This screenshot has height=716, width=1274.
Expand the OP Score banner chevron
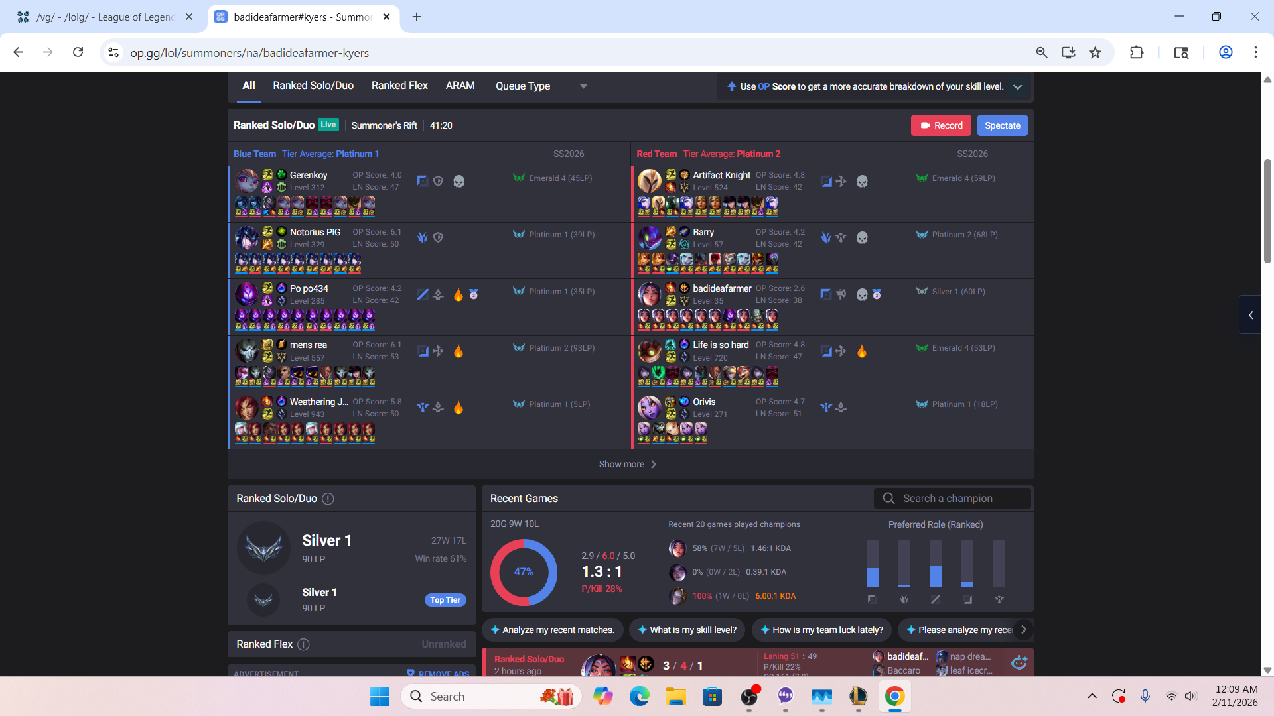point(1017,87)
